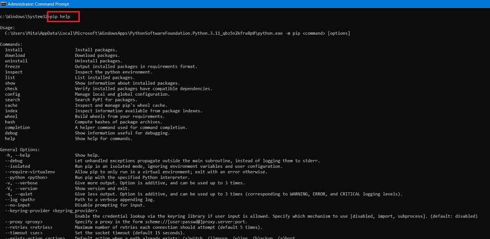Click 'Disable prompting for input.' description
Image resolution: width=490 pixels, height=239 pixels.
pyautogui.click(x=110, y=205)
